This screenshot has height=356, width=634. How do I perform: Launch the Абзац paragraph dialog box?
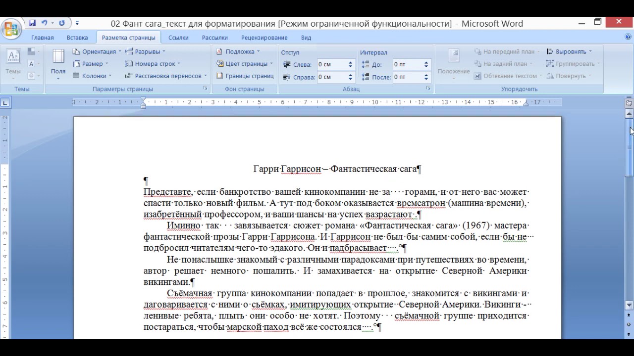(x=428, y=89)
